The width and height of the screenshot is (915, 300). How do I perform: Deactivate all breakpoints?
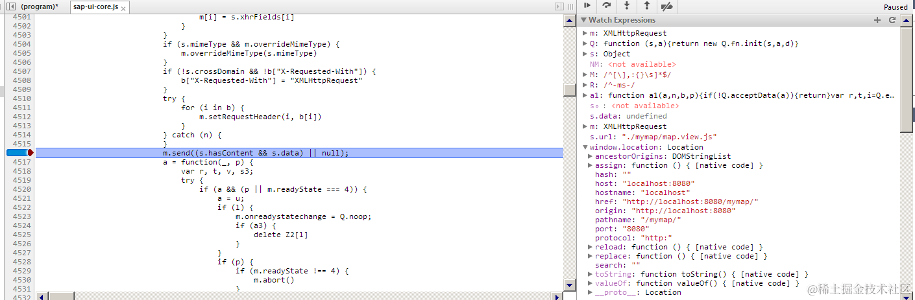tap(666, 6)
